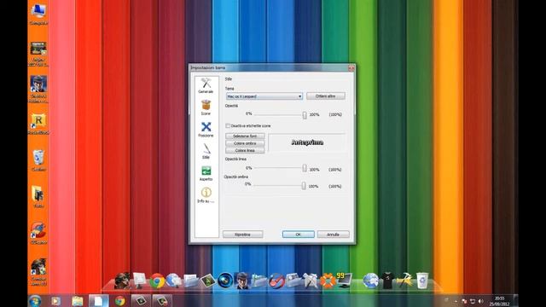Click the globe icon next to Chrome in dock
The width and height of the screenshot is (546, 307).
click(x=174, y=281)
